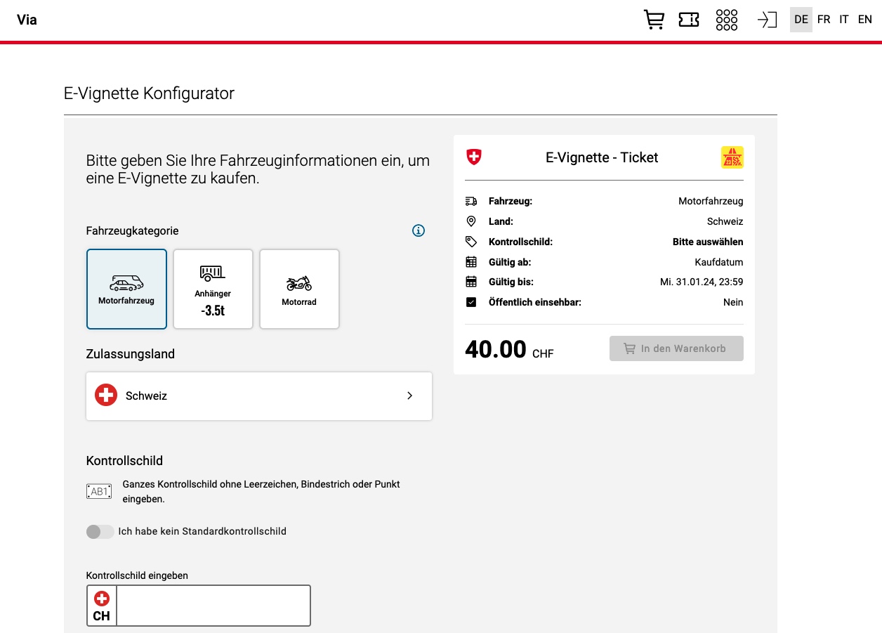Image resolution: width=882 pixels, height=633 pixels.
Task: Open the shopping cart icon
Action: [654, 19]
